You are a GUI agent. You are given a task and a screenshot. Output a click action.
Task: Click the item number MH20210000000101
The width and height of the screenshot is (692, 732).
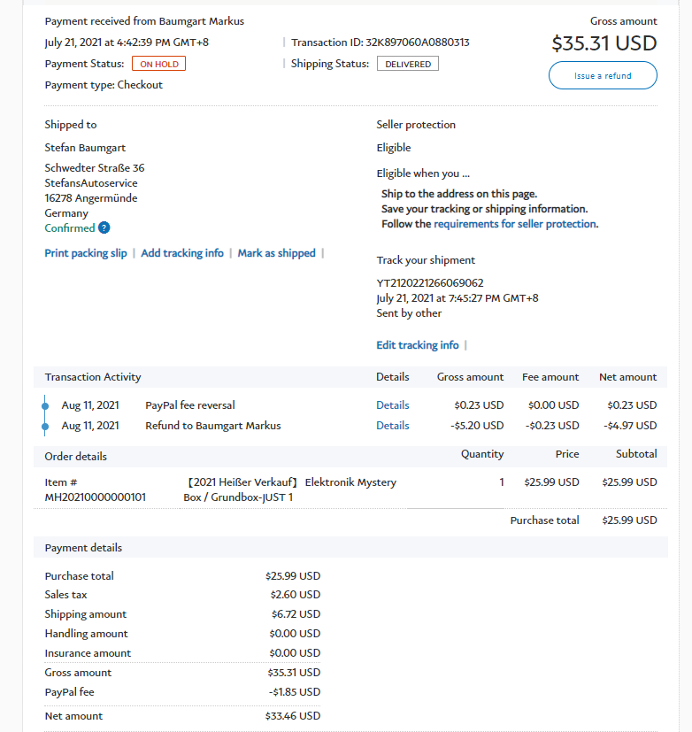pos(96,497)
